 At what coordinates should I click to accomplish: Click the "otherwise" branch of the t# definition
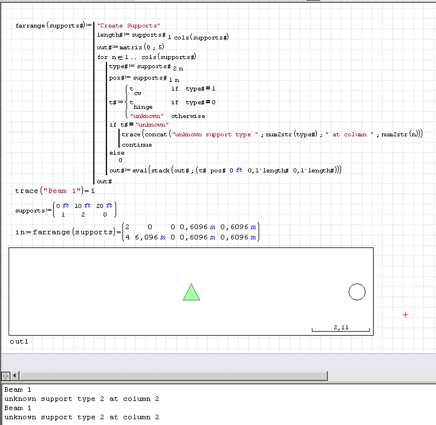[x=188, y=116]
